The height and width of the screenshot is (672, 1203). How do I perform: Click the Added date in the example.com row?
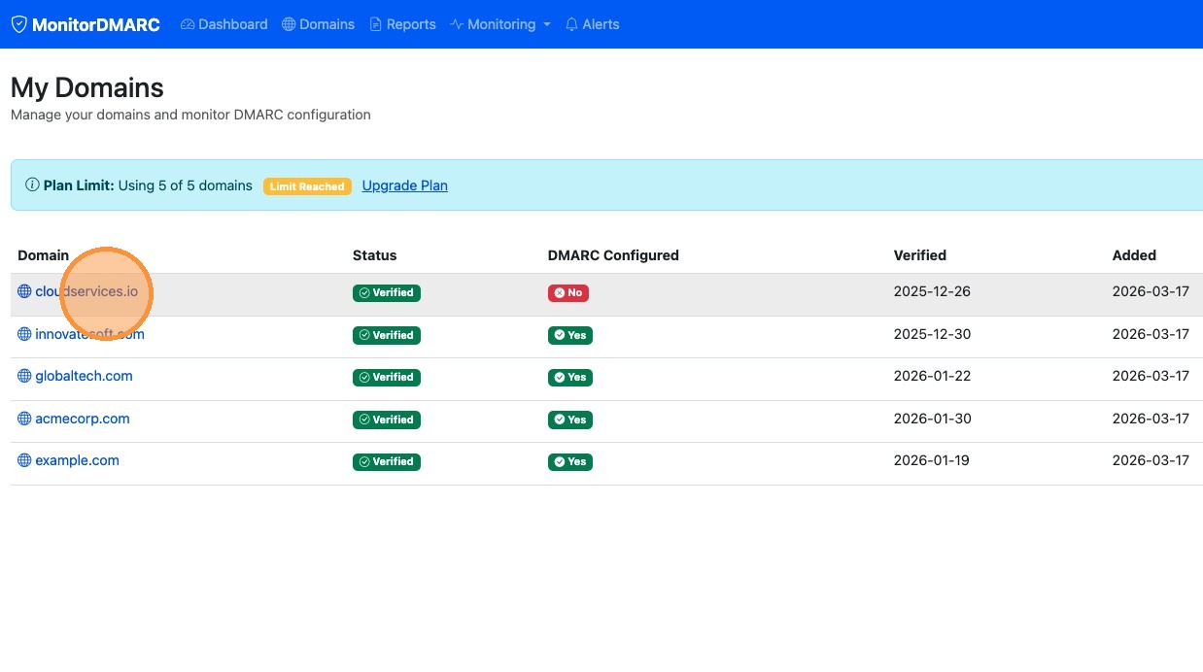click(x=1151, y=460)
